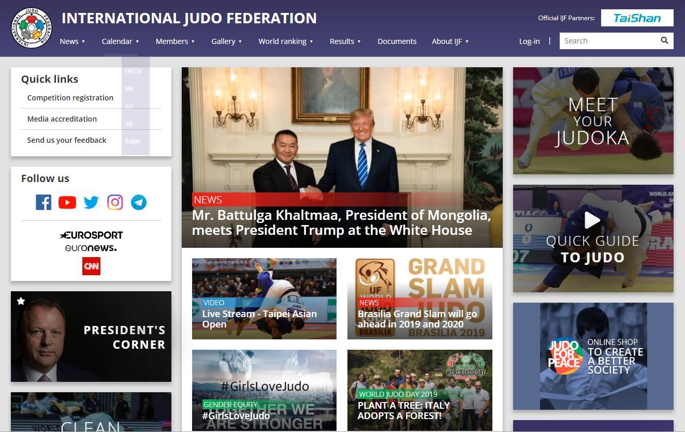Click the IJF logo in header
Viewport: 685px width, 432px height.
(32, 28)
